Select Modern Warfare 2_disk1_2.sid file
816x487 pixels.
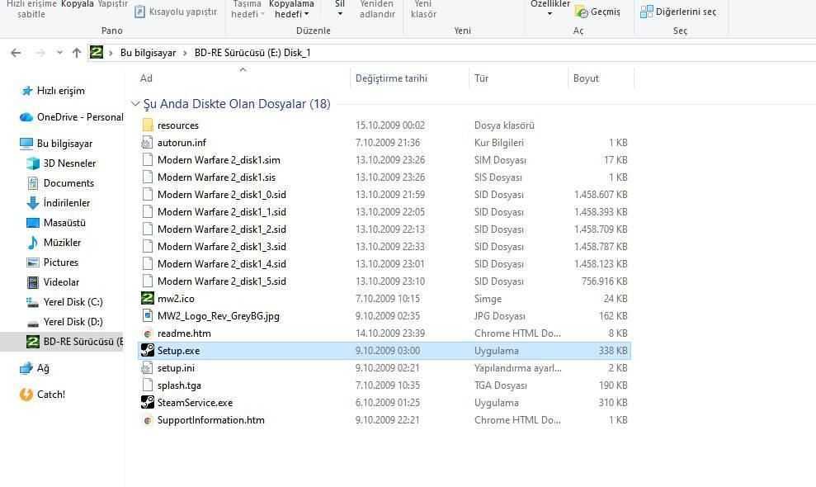(x=222, y=229)
